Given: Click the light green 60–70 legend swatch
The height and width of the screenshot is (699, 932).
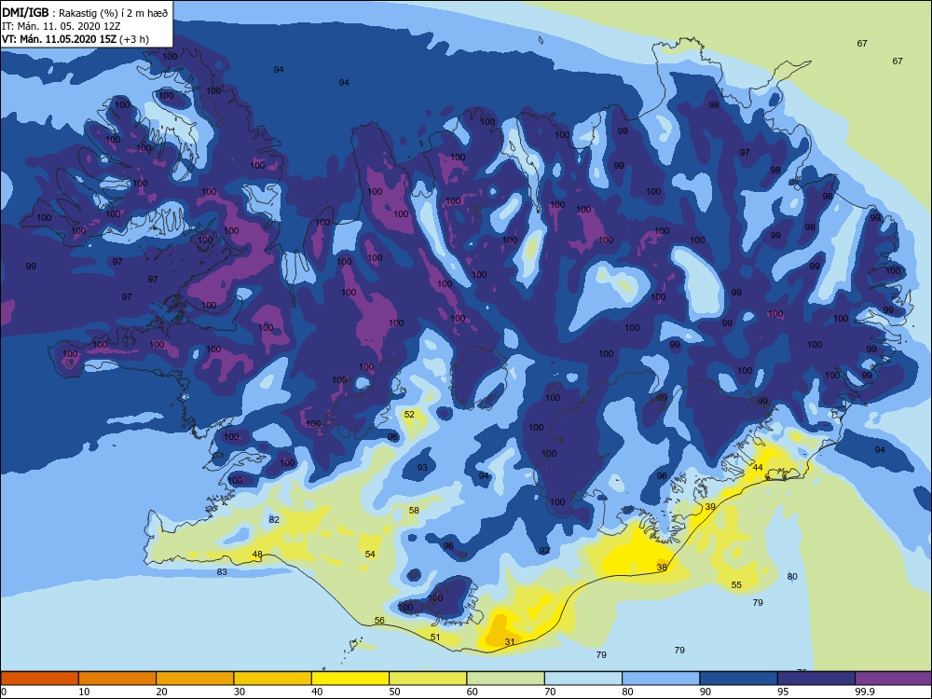Looking at the screenshot, I should tap(506, 678).
